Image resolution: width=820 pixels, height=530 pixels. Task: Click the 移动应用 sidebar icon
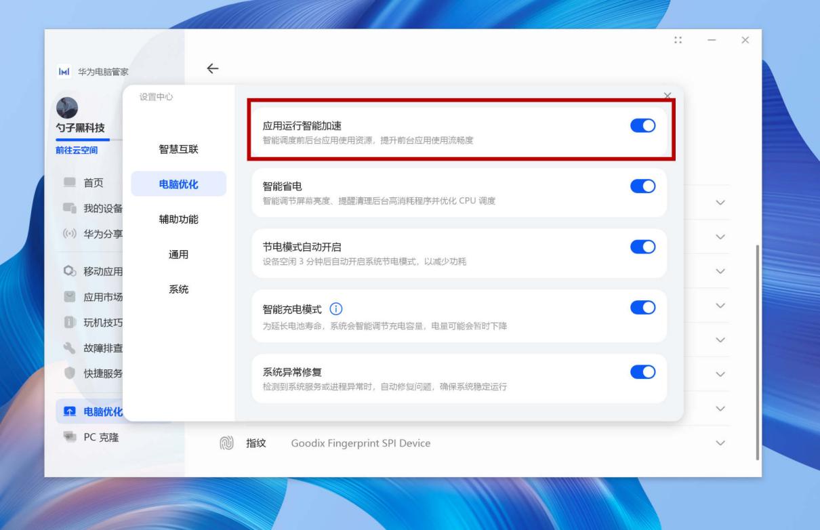68,269
